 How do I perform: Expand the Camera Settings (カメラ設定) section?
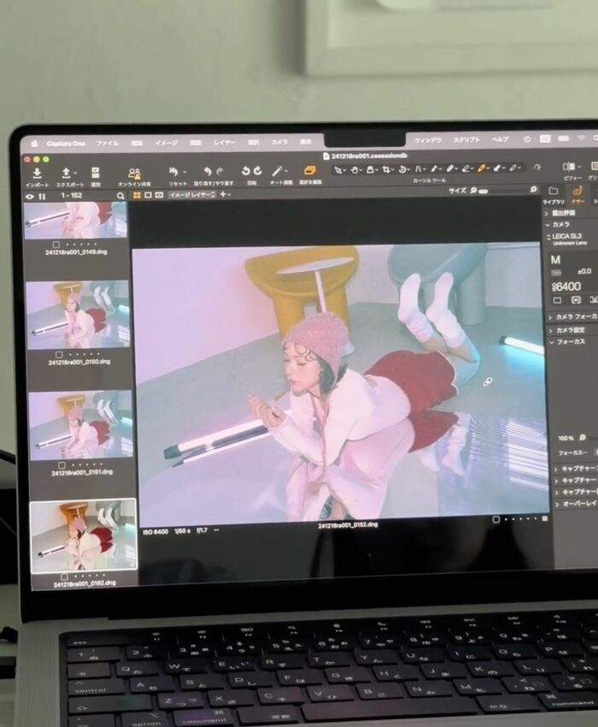tap(548, 329)
